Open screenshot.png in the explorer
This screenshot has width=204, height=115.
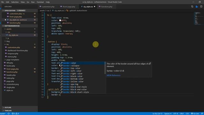(x=12, y=84)
